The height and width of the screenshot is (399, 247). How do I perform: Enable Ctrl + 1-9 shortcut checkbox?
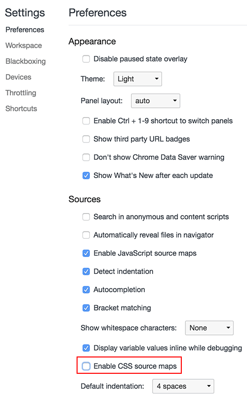tap(86, 121)
